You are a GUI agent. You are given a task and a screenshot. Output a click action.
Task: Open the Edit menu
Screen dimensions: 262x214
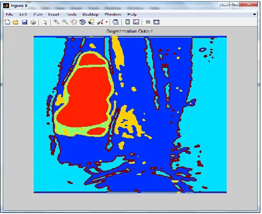(x=23, y=14)
